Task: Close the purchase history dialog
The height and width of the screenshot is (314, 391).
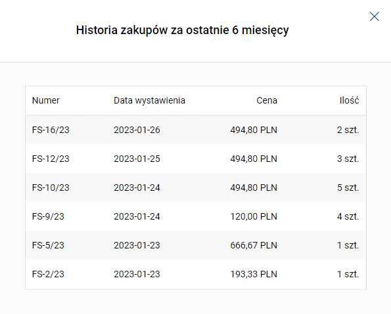Action: [375, 16]
